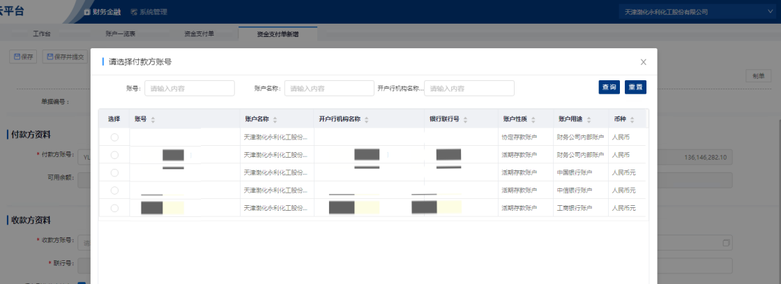Select the 工商银行账户 row radio button

coord(114,208)
